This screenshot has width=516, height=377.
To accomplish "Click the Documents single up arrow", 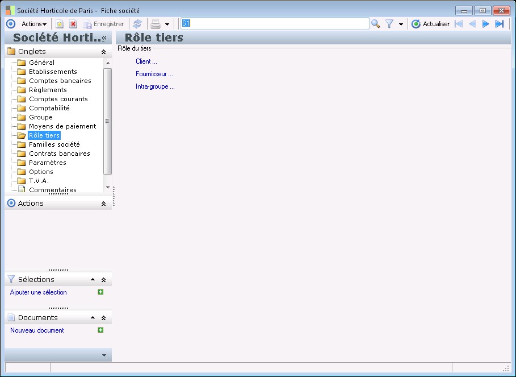I will coord(93,318).
